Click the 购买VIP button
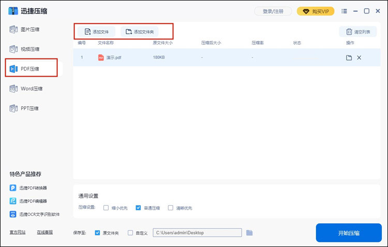388x247 pixels. (316, 11)
